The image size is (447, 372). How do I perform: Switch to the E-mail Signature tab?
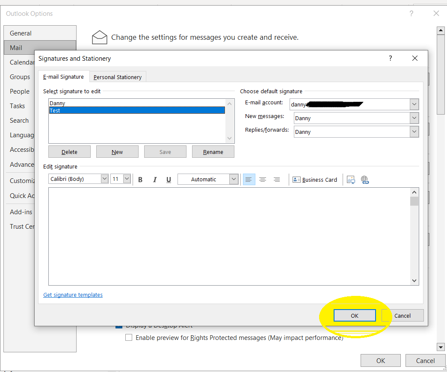coord(64,77)
